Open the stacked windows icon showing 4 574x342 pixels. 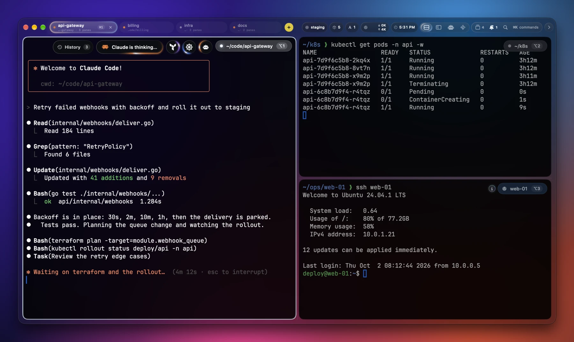(x=480, y=27)
